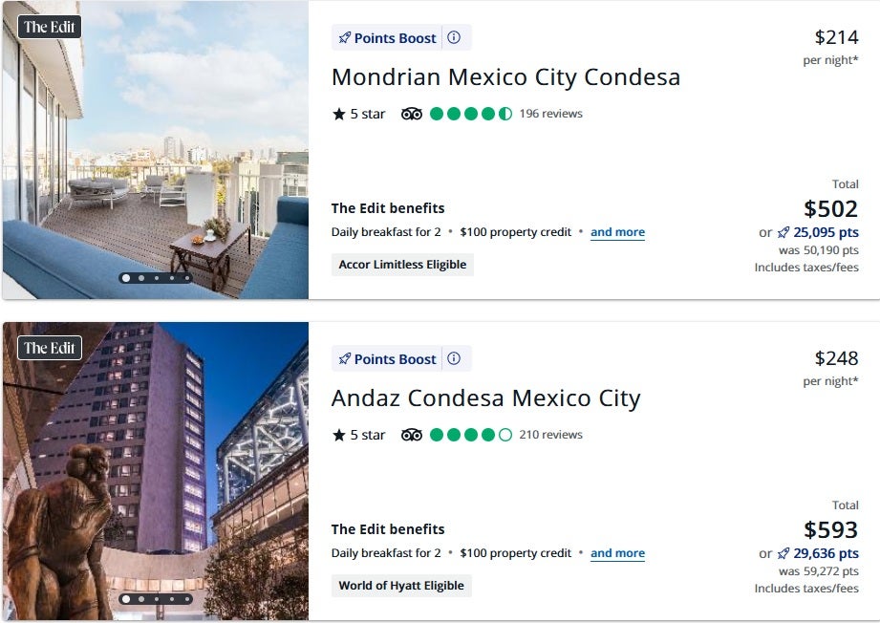
Task: Click info icon beside Andaz Points Boost
Action: point(454,359)
